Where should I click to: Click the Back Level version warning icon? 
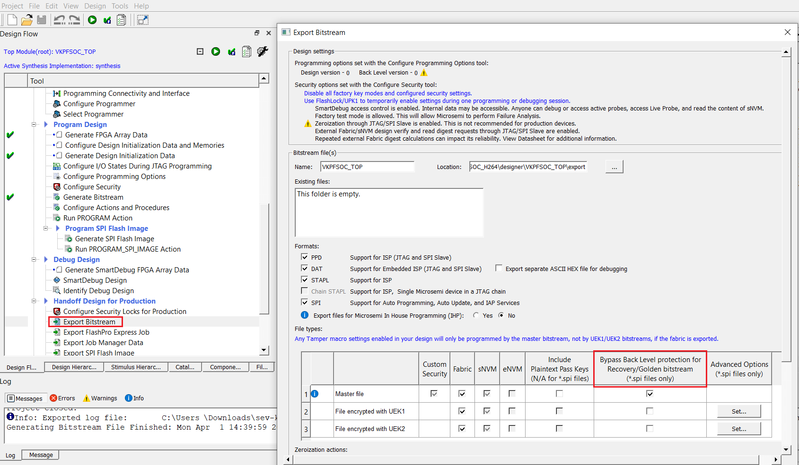(424, 73)
